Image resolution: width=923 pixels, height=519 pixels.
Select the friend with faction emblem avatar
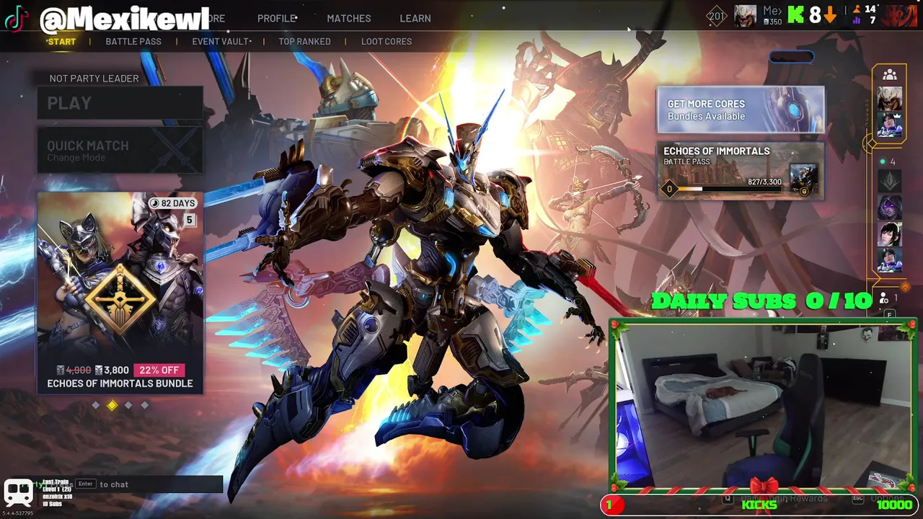click(890, 182)
